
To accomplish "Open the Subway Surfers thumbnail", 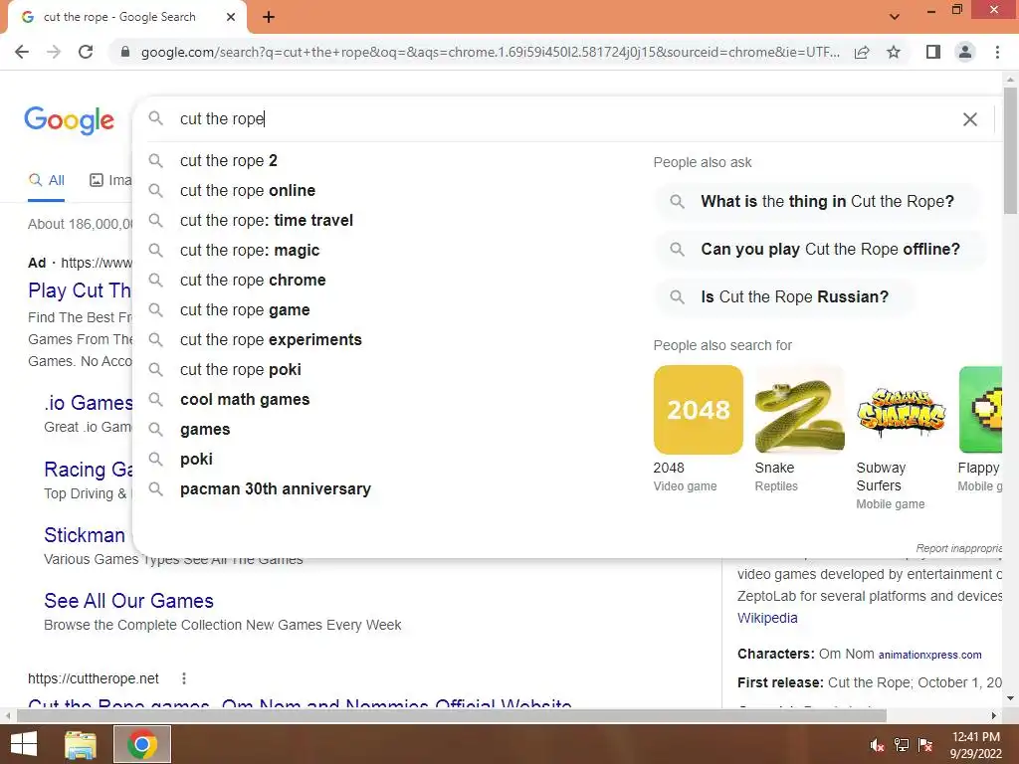I will click(901, 409).
